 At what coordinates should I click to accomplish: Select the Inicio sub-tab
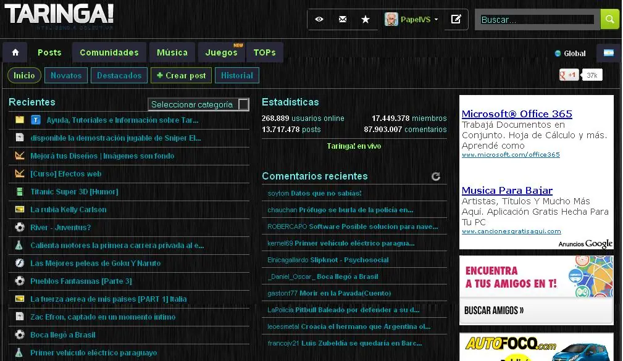(x=24, y=75)
